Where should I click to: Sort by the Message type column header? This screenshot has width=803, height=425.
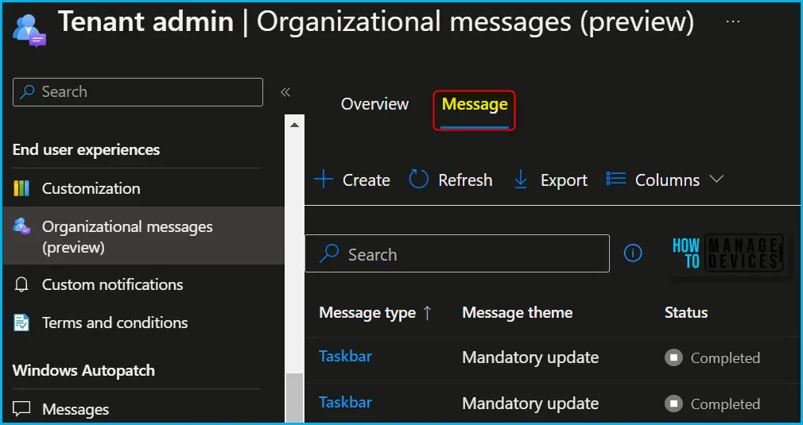click(367, 313)
